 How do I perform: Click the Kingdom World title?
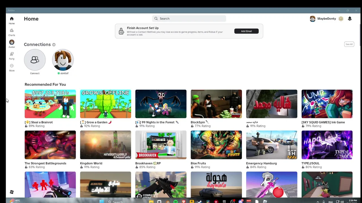click(x=91, y=163)
